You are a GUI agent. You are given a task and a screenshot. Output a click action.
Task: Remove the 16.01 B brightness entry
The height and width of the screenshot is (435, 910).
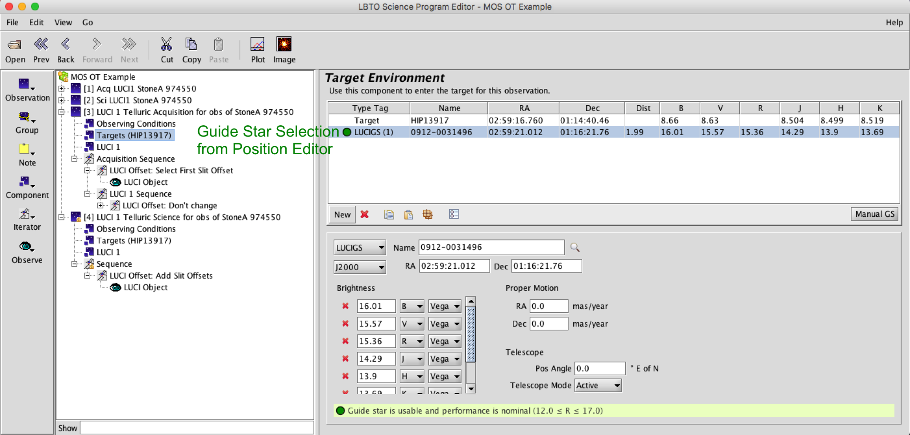coord(345,306)
